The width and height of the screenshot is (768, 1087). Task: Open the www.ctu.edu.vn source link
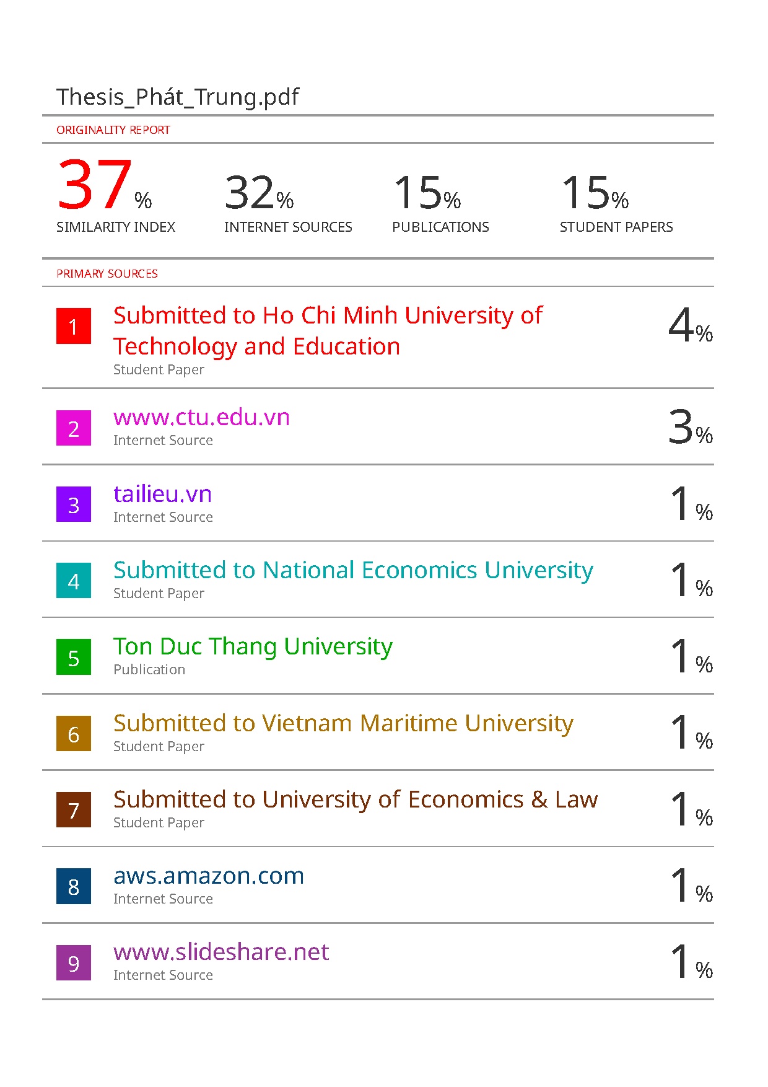201,418
